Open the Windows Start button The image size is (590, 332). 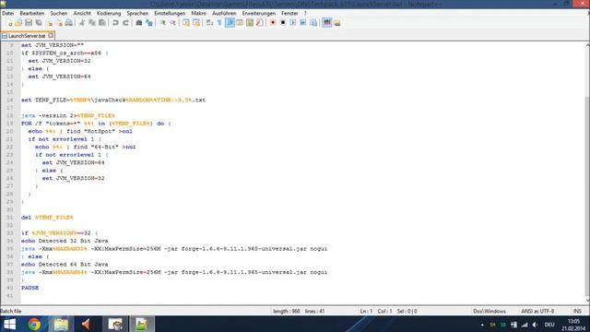[x=9, y=325]
